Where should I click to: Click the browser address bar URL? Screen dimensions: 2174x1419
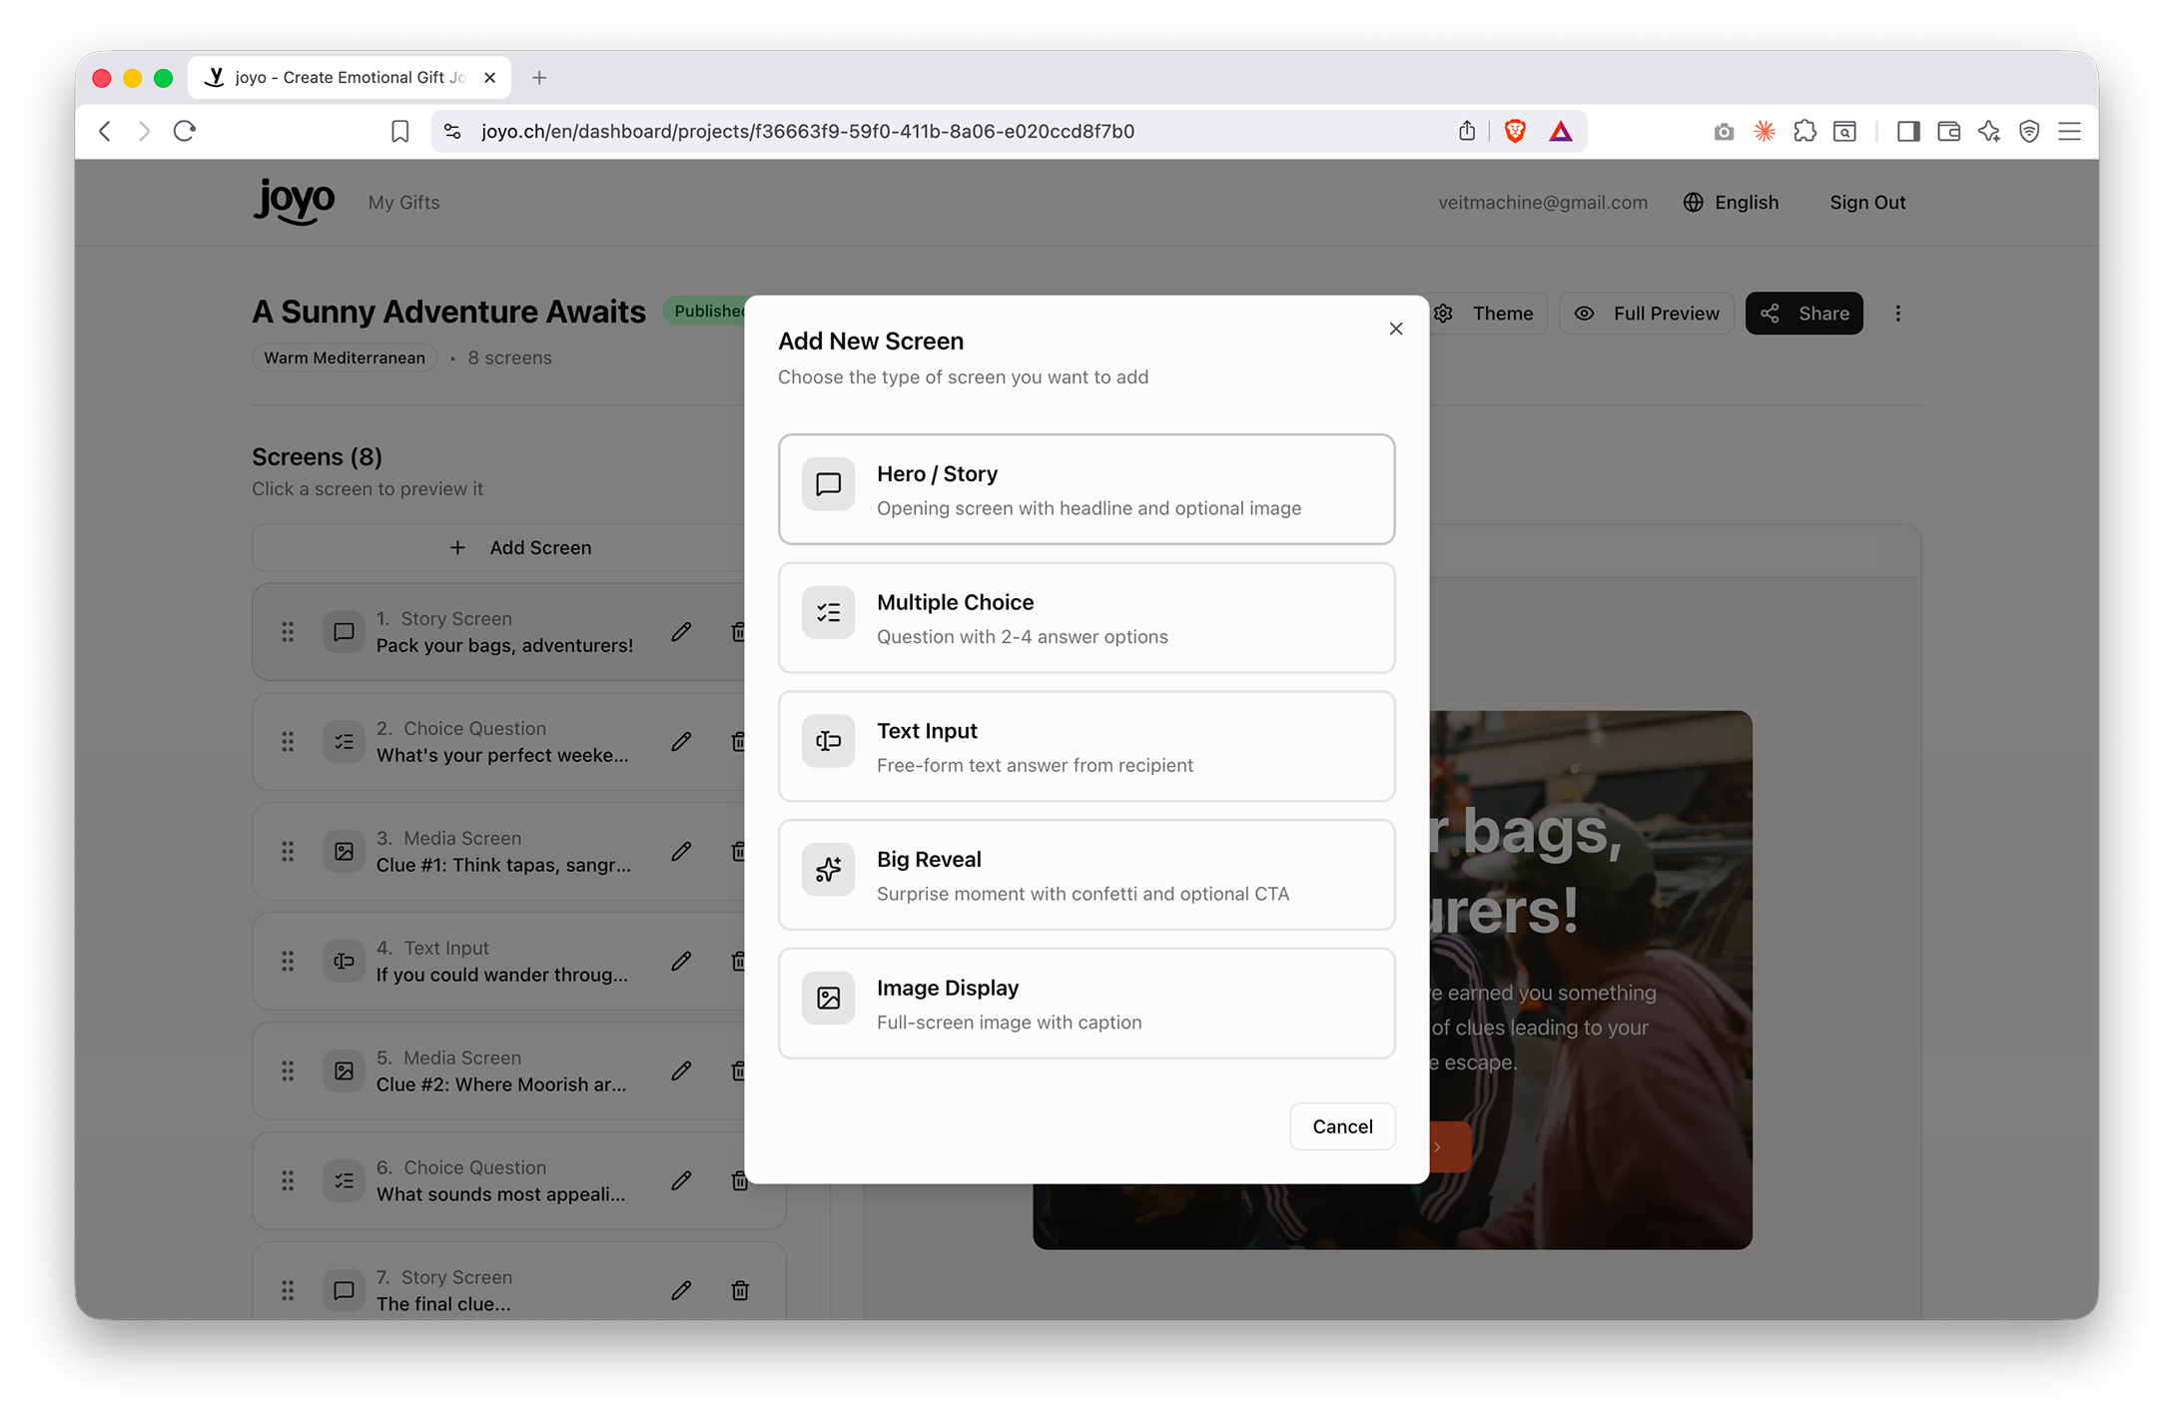[x=807, y=131]
